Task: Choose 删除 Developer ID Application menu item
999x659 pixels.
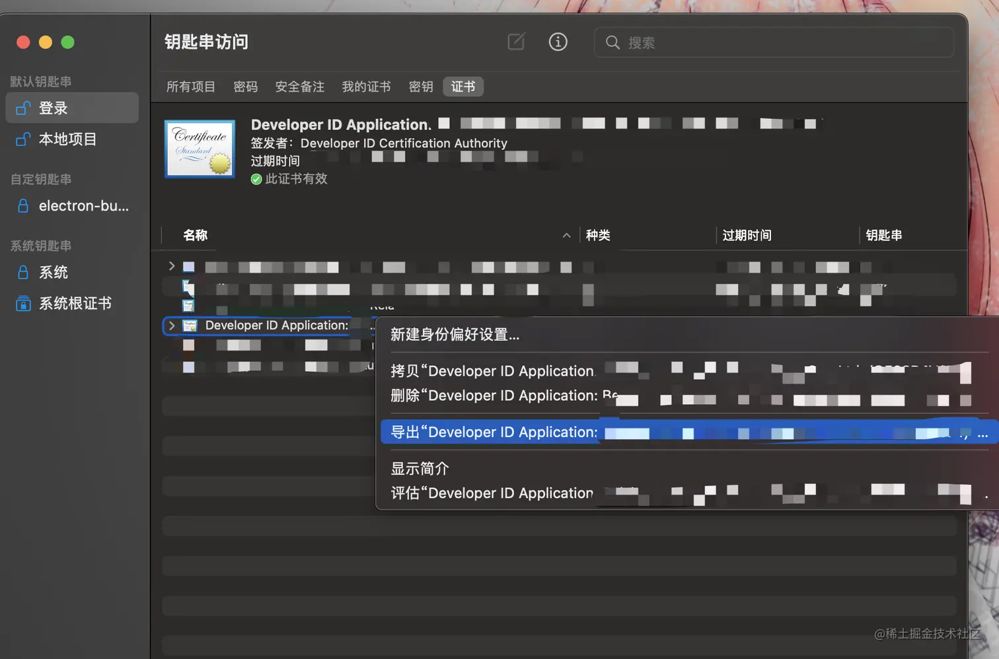Action: coord(687,396)
